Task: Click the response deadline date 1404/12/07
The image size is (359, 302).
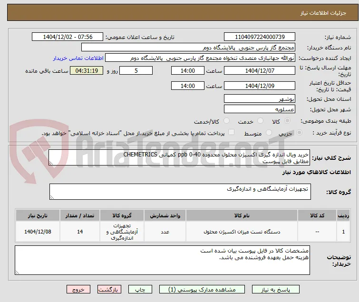Action: (x=260, y=70)
